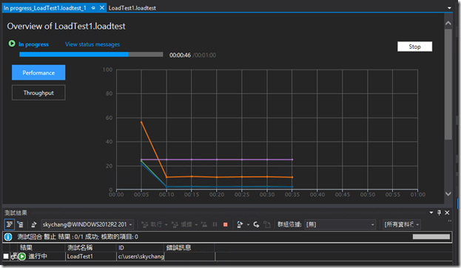
Task: Pin the In progress load test tab
Action: click(x=93, y=8)
